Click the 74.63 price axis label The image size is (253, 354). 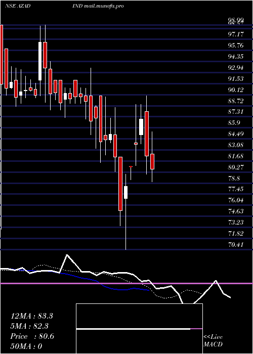236,211
